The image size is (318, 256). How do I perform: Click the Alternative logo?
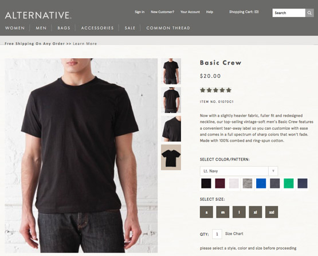click(x=38, y=15)
